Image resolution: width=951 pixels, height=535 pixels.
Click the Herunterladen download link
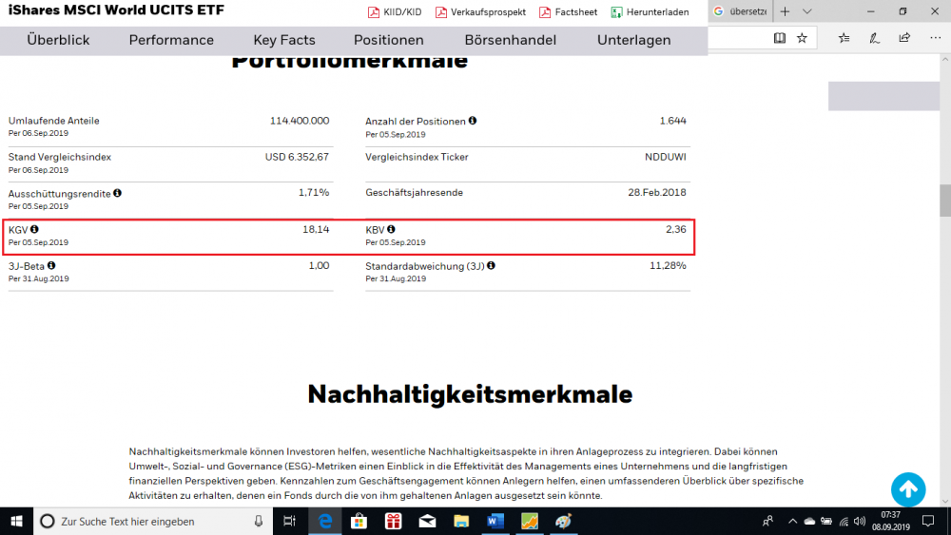tap(650, 12)
